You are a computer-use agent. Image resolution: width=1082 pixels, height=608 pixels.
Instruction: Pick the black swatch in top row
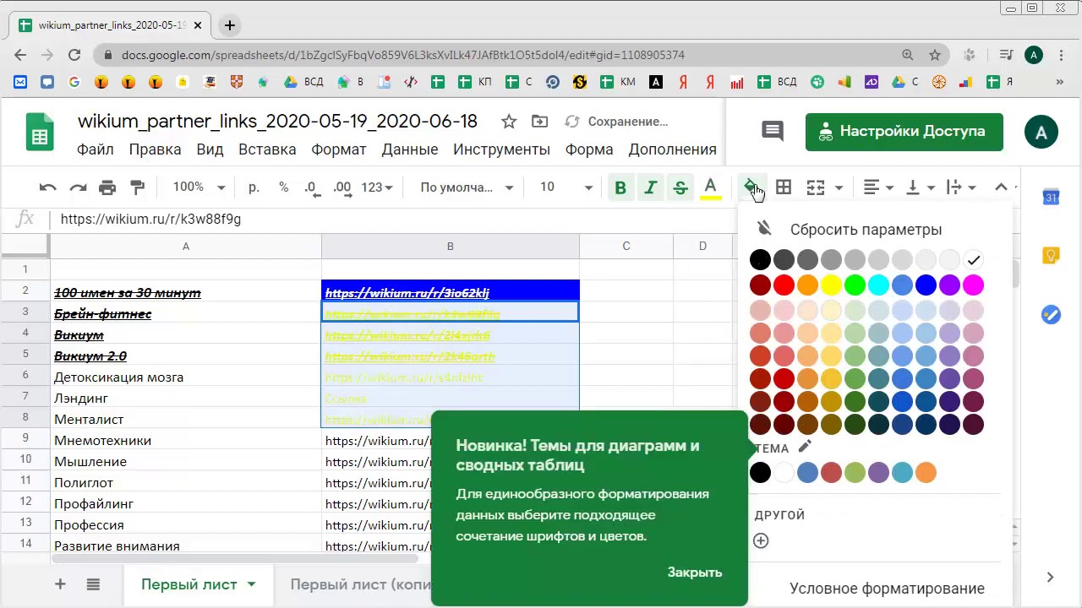[x=760, y=260]
